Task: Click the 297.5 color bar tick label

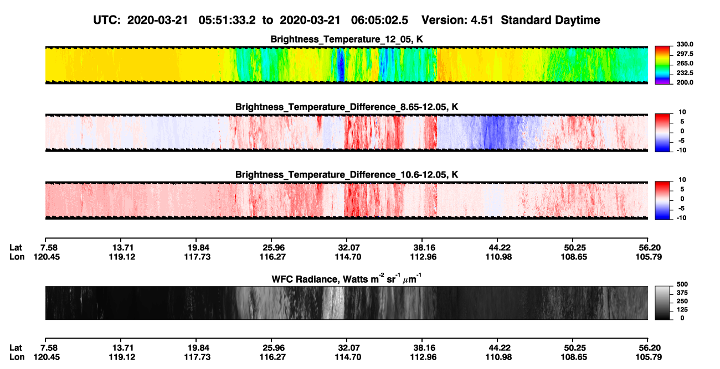Action: click(x=685, y=54)
